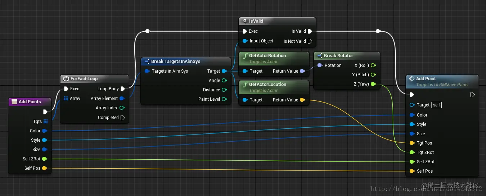Viewport: 486px width, 196px height.
Task: Click the ForEachLoop Array input pin
Action: click(66, 99)
